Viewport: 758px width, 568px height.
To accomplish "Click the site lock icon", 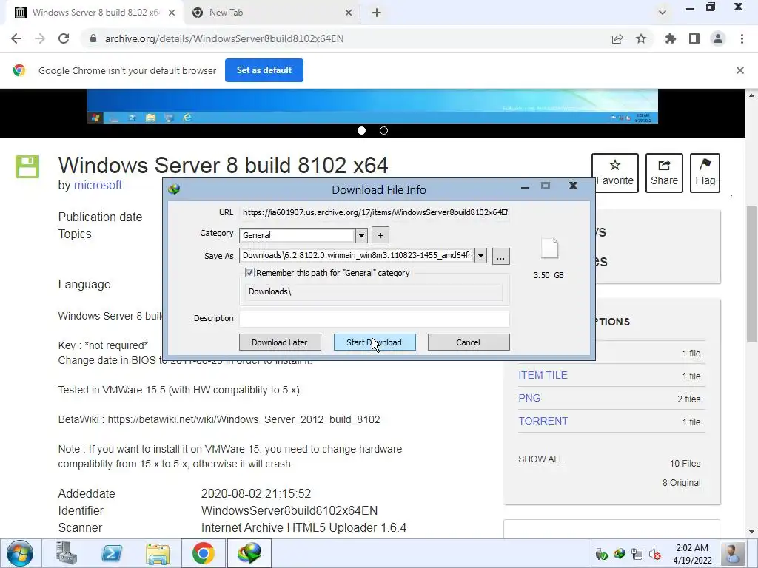I will 93,38.
